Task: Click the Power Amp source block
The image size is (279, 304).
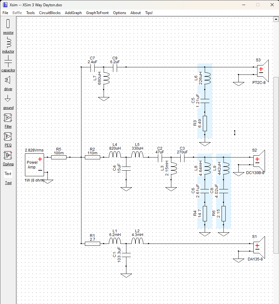Action: [34, 165]
